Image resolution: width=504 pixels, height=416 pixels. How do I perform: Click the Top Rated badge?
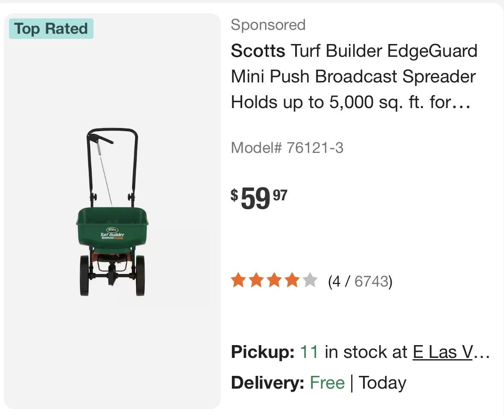[51, 29]
